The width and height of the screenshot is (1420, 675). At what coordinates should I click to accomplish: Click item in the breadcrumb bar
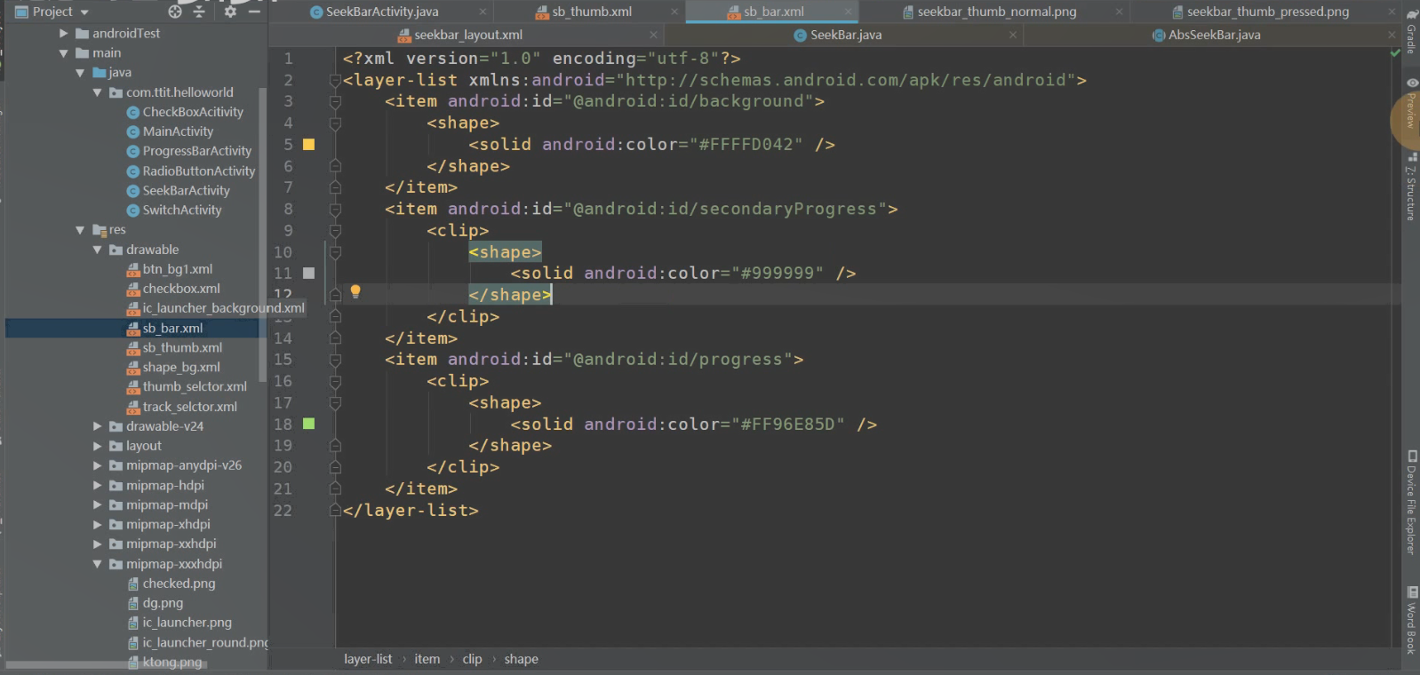coord(427,659)
